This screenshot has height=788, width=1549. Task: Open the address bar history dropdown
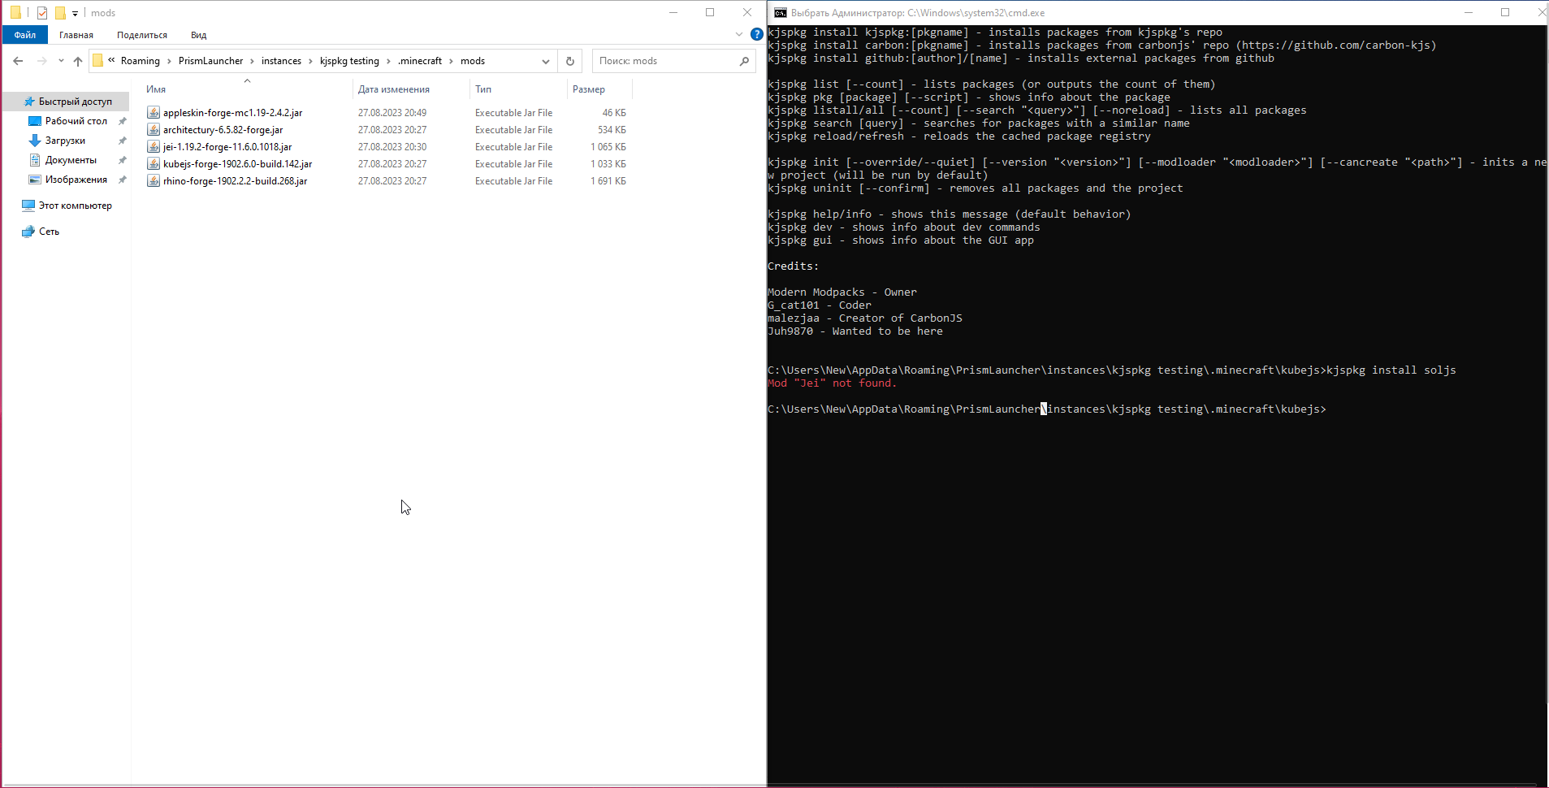[x=545, y=61]
